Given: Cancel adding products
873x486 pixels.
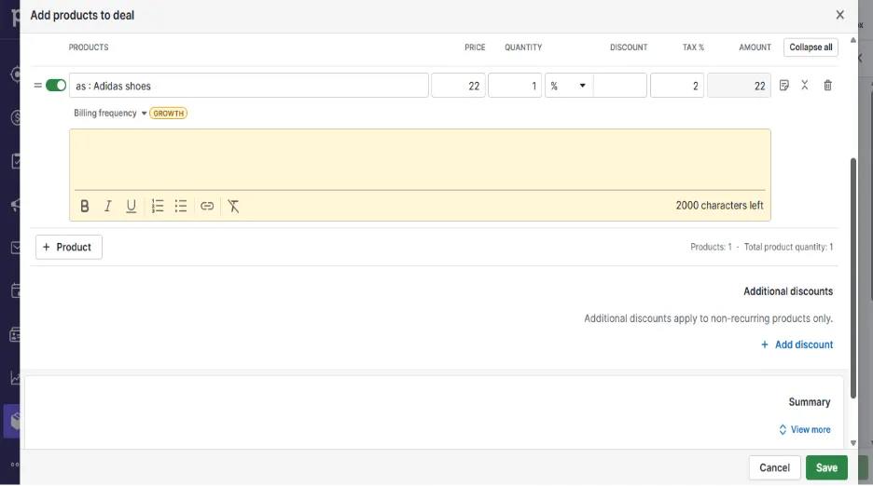Looking at the screenshot, I should pos(774,468).
